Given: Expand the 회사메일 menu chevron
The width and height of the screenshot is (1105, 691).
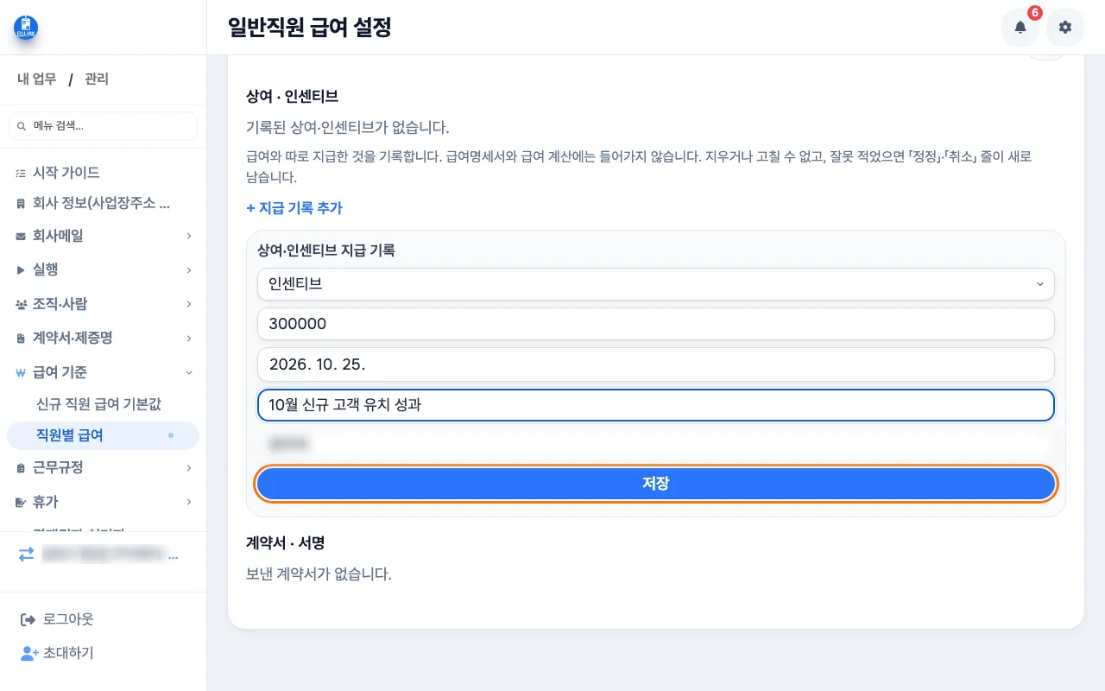Looking at the screenshot, I should pyautogui.click(x=188, y=236).
